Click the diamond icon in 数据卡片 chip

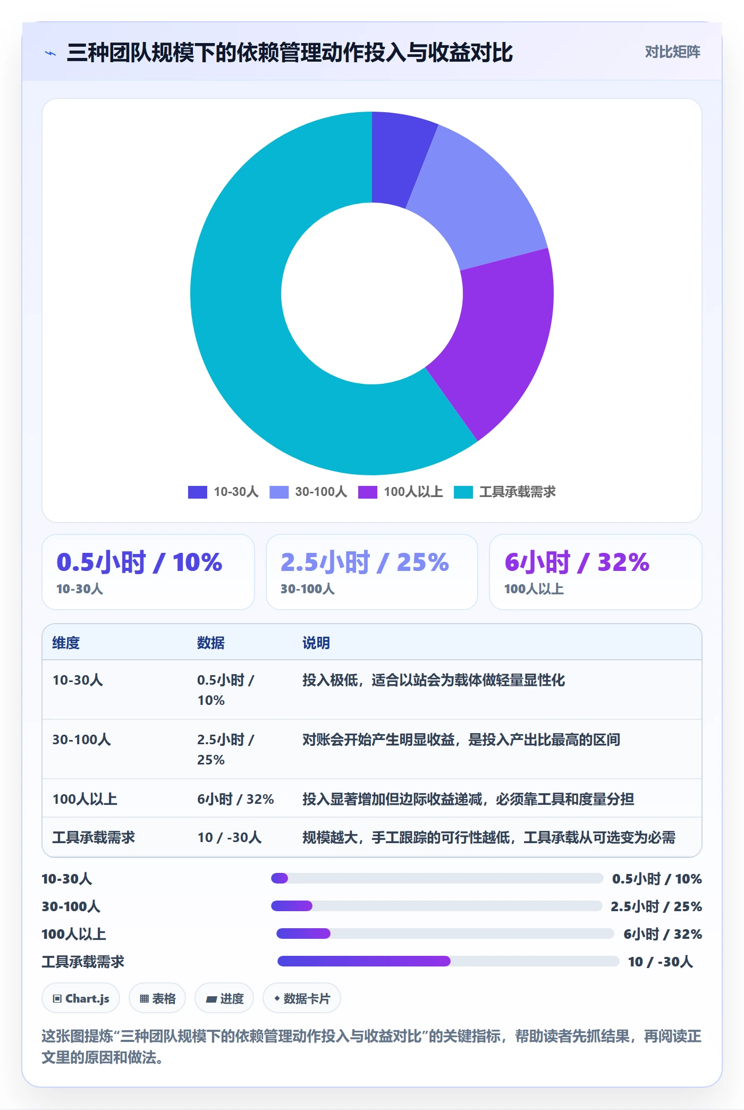click(x=277, y=999)
